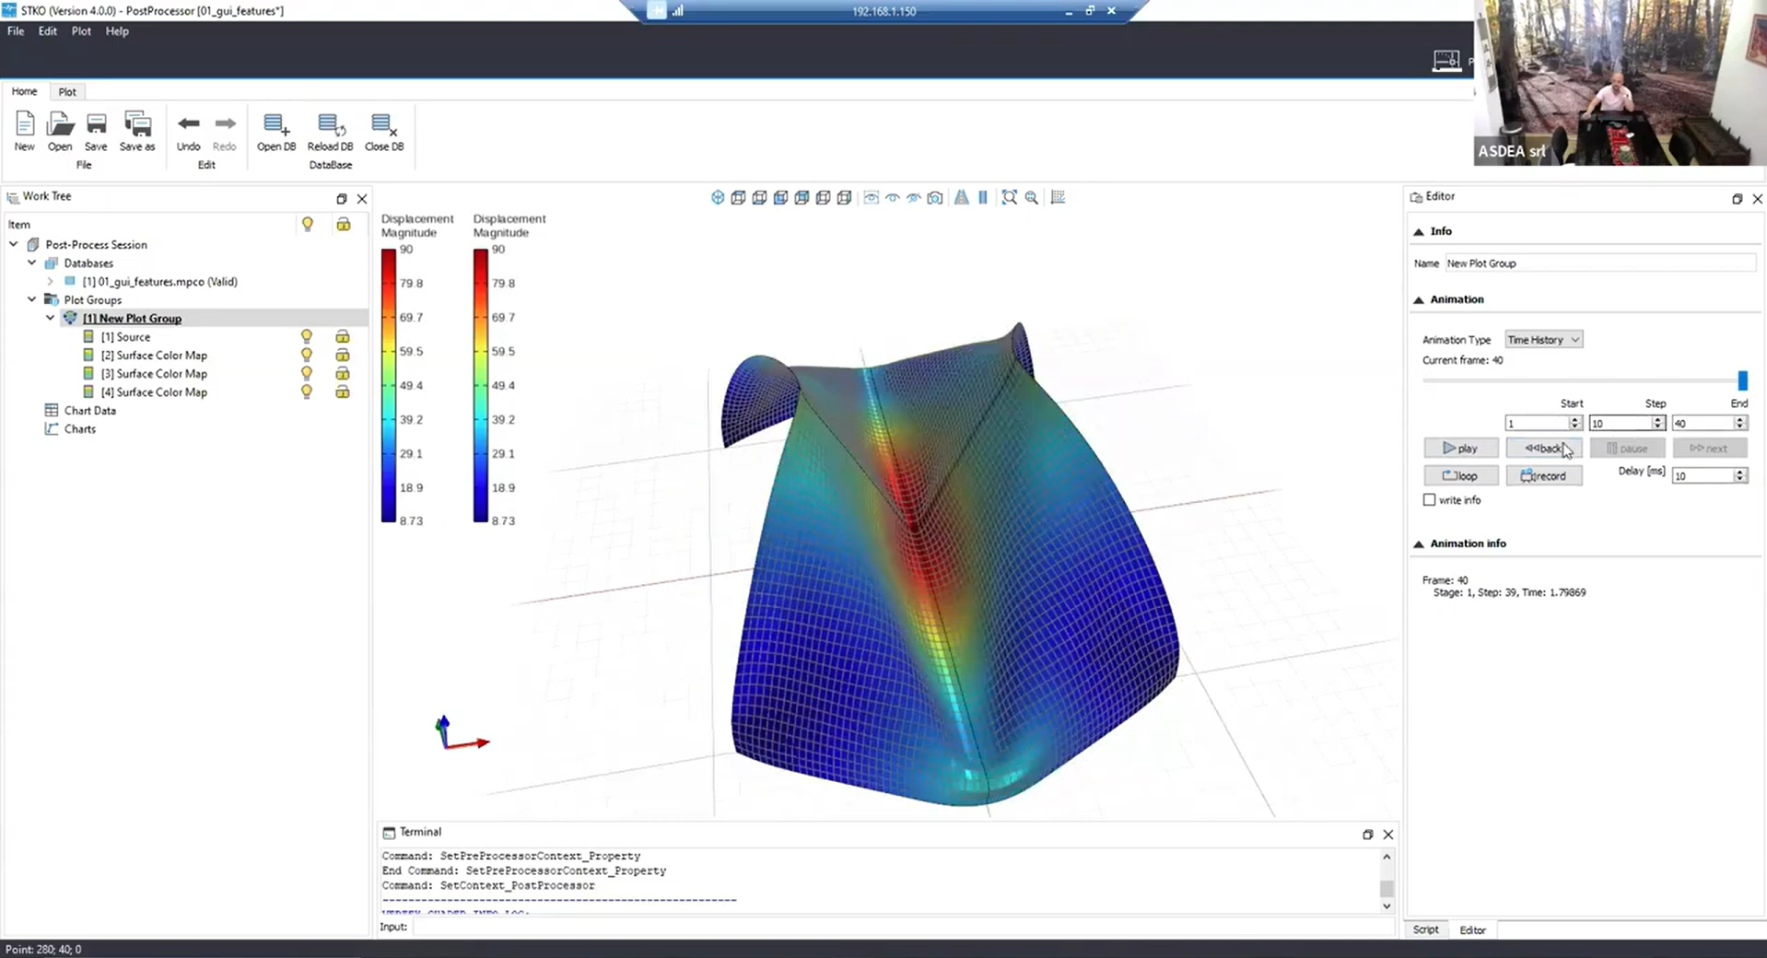Image resolution: width=1767 pixels, height=958 pixels.
Task: Switch to the Script tab
Action: click(1425, 929)
